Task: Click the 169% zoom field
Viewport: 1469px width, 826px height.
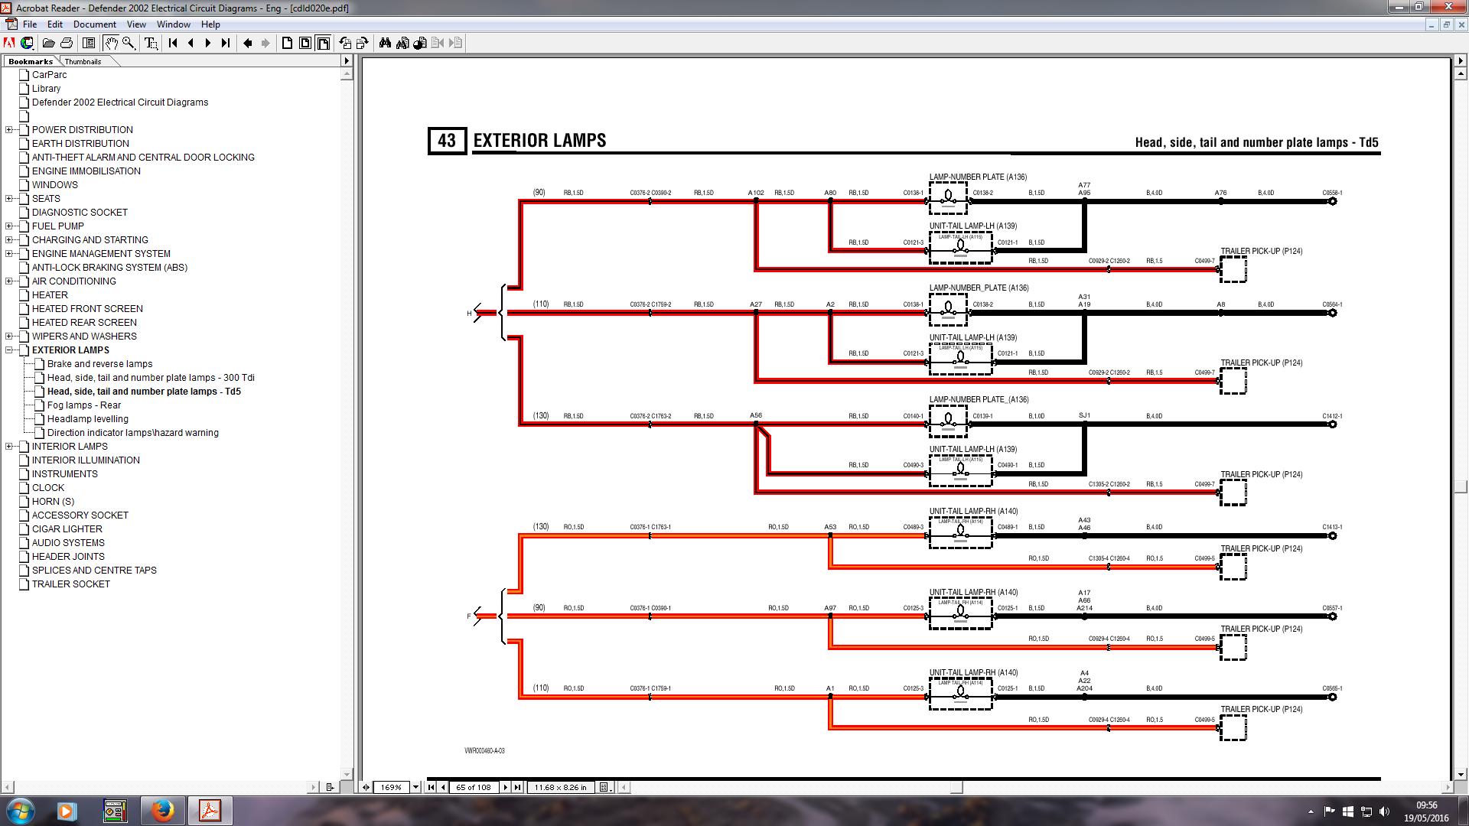Action: click(x=391, y=787)
